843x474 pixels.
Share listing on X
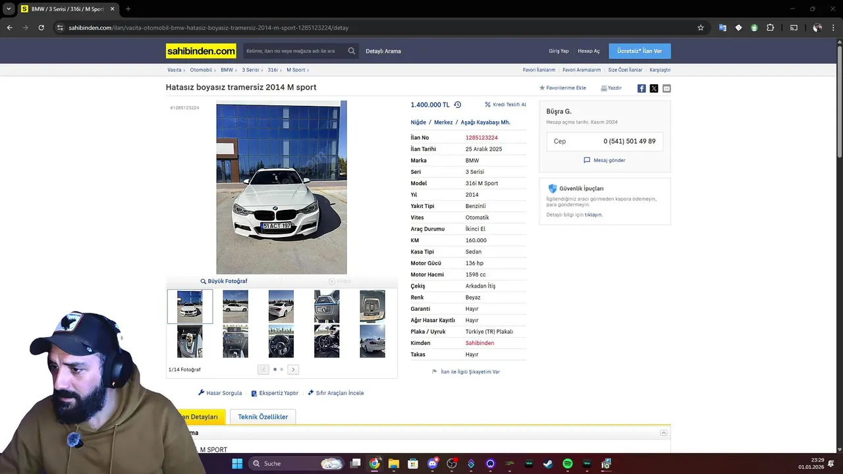(654, 88)
